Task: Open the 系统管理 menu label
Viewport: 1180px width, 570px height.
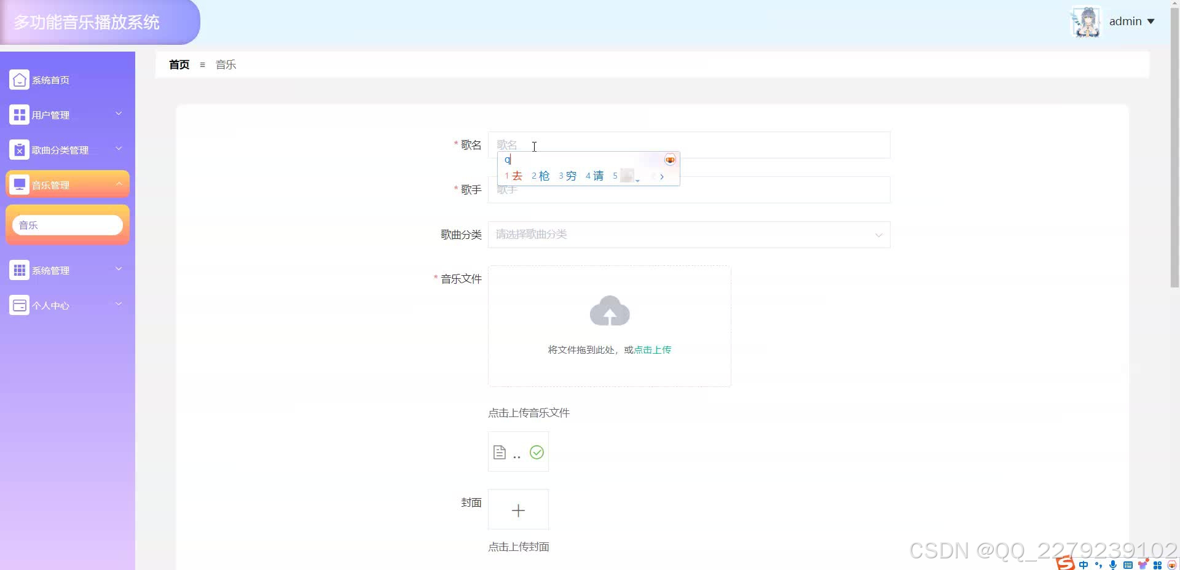Action: (x=50, y=271)
